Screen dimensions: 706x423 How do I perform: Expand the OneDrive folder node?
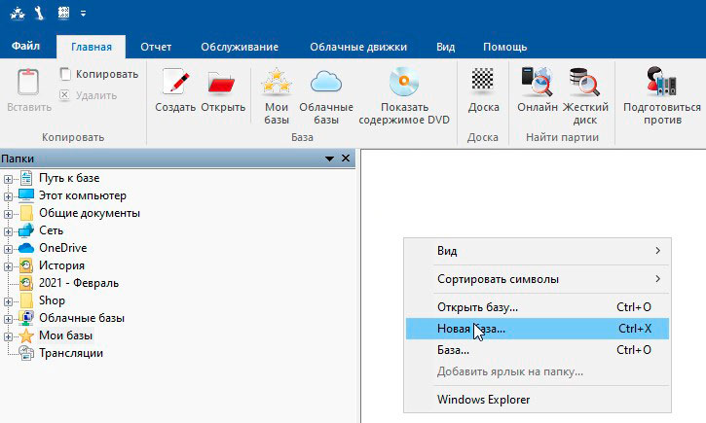[9, 248]
